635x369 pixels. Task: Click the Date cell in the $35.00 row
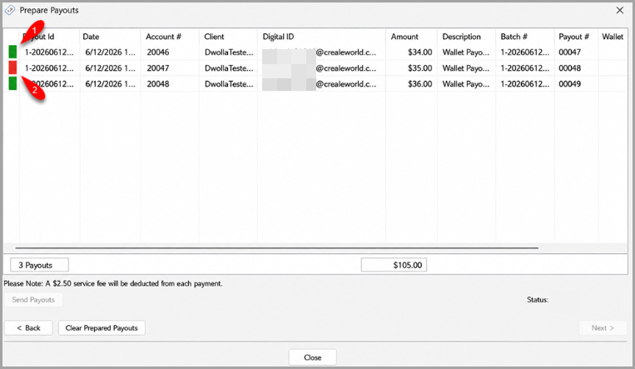click(110, 67)
